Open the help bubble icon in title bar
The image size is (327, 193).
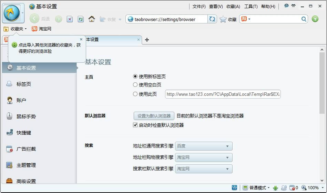point(286,6)
